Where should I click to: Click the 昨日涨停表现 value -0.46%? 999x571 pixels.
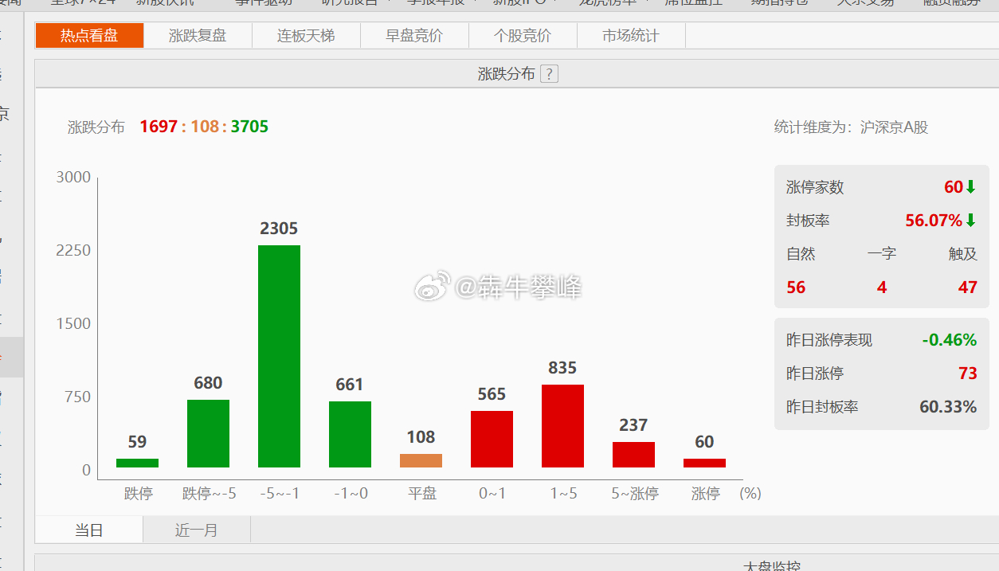pyautogui.click(x=949, y=340)
